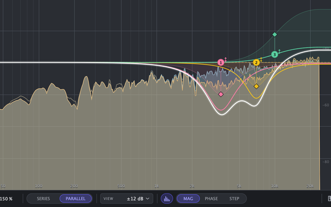Select green EQ band node 3
Viewport: 331px width, 207px height.
coord(275,54)
